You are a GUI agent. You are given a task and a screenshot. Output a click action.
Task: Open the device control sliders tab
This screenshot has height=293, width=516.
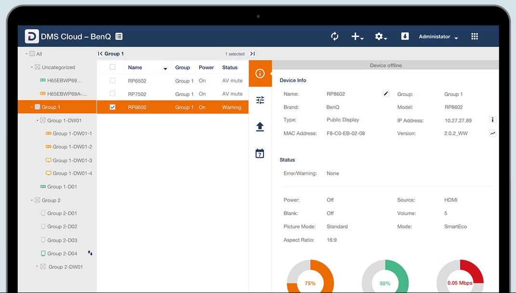(260, 100)
